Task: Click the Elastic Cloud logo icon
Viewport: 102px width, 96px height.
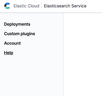Action: click(7, 6)
